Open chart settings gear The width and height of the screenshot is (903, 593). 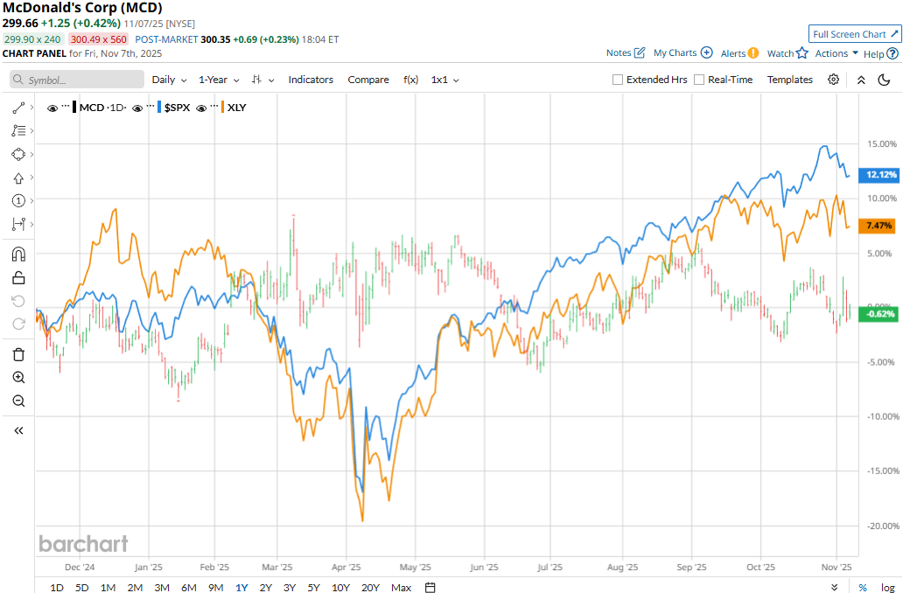(833, 80)
